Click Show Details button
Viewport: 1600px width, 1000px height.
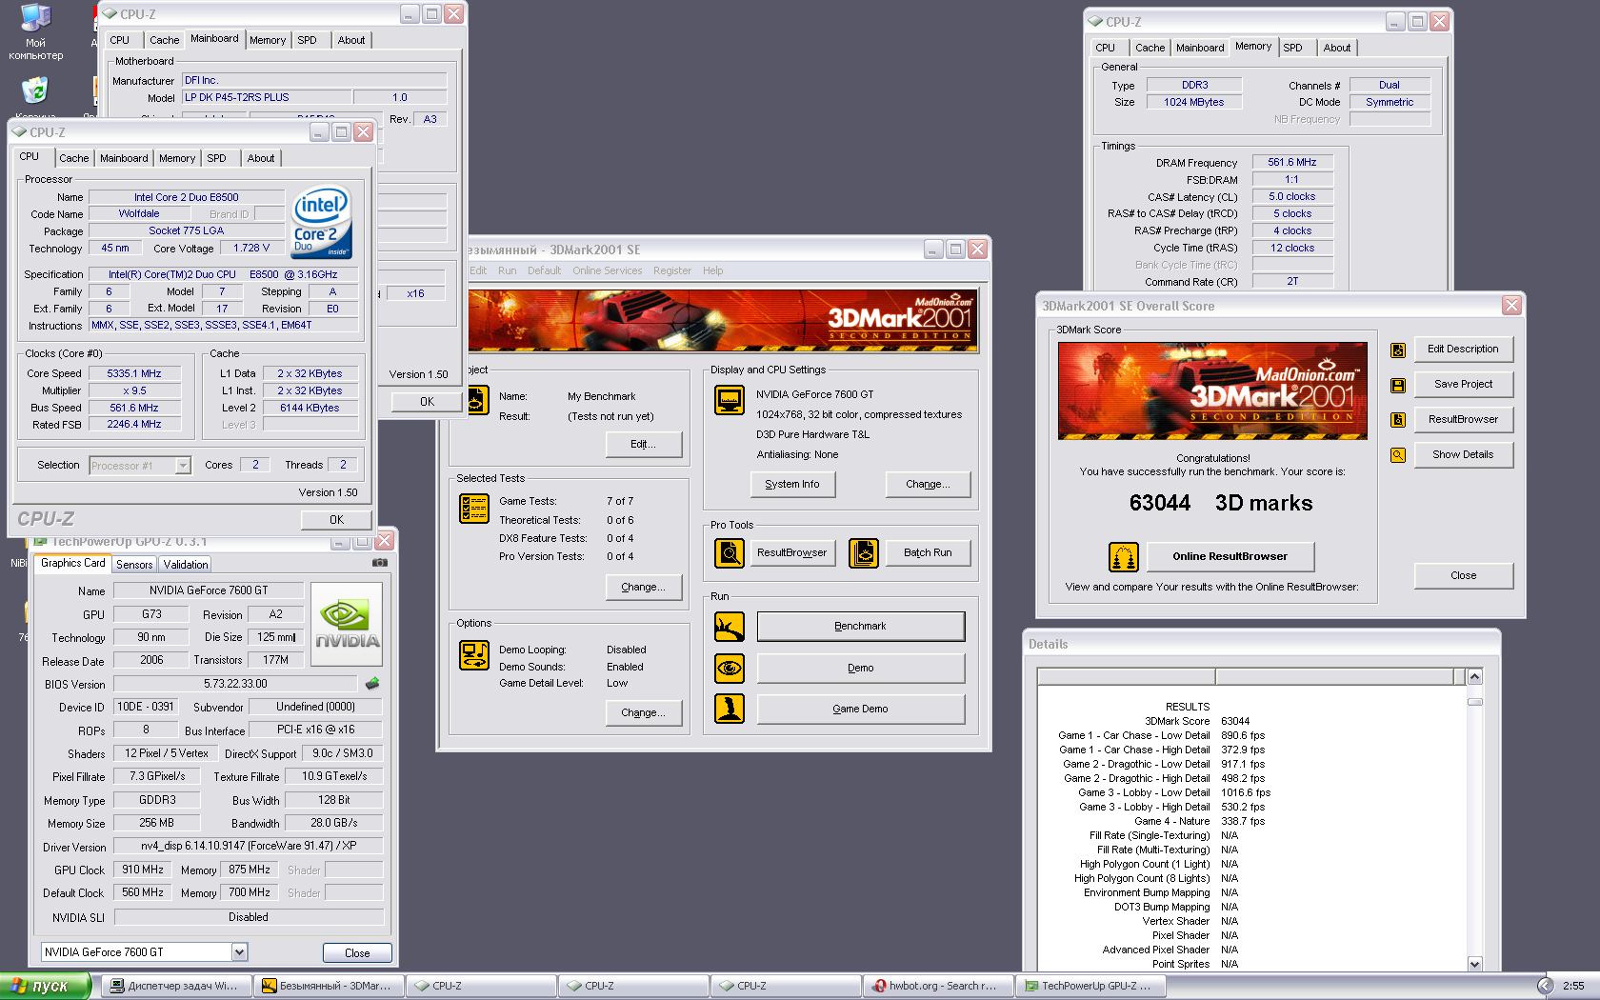(1464, 454)
